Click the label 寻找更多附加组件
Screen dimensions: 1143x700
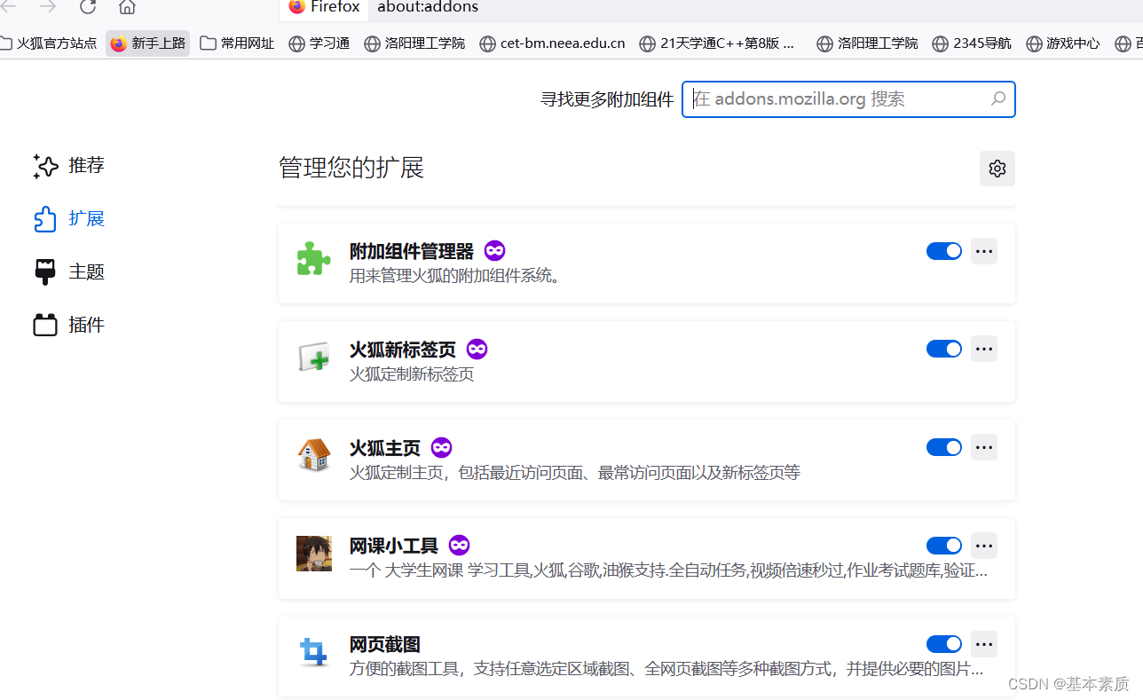point(607,99)
